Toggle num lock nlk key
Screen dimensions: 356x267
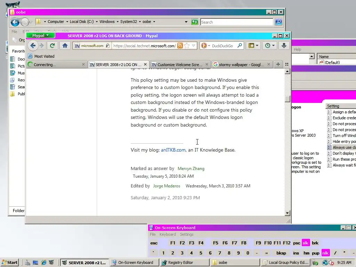pos(325,253)
